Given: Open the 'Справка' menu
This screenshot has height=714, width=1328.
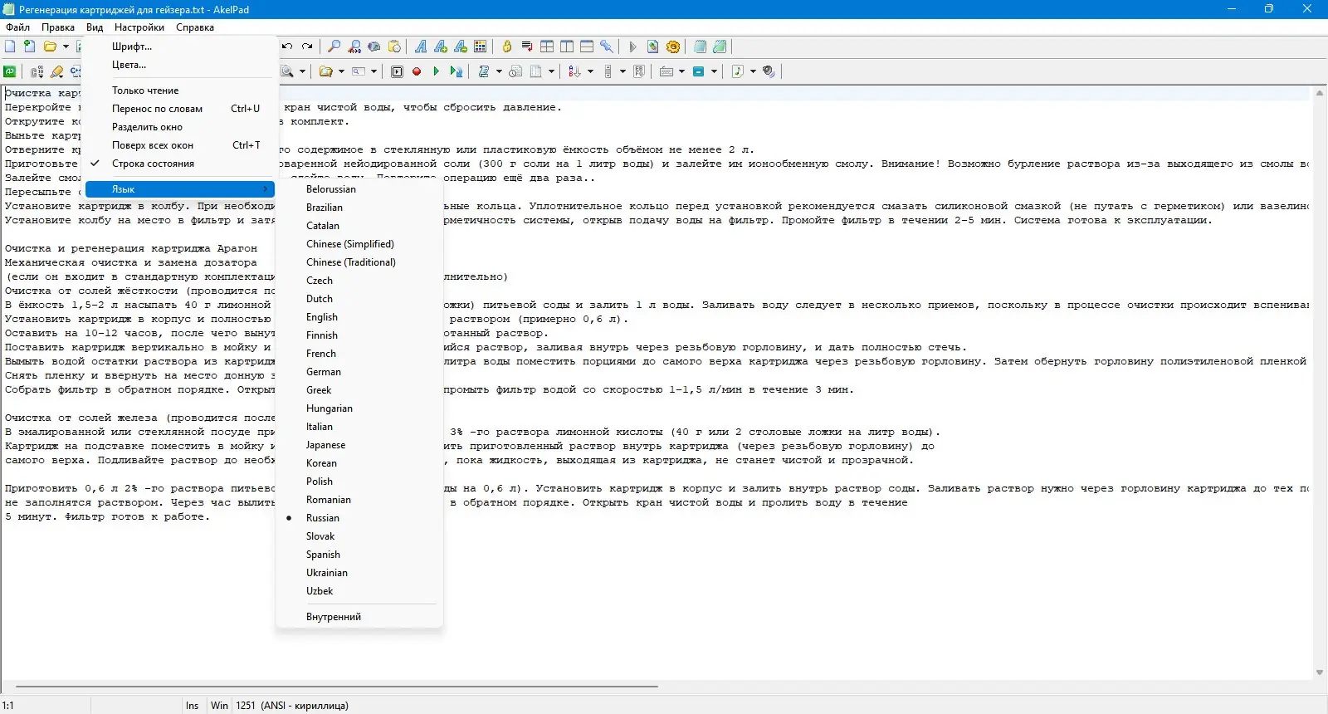Looking at the screenshot, I should click(195, 27).
